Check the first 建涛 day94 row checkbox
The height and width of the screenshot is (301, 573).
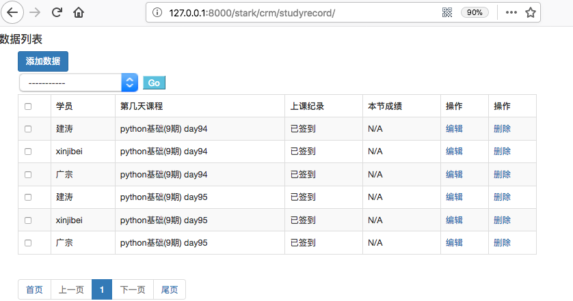(28, 129)
